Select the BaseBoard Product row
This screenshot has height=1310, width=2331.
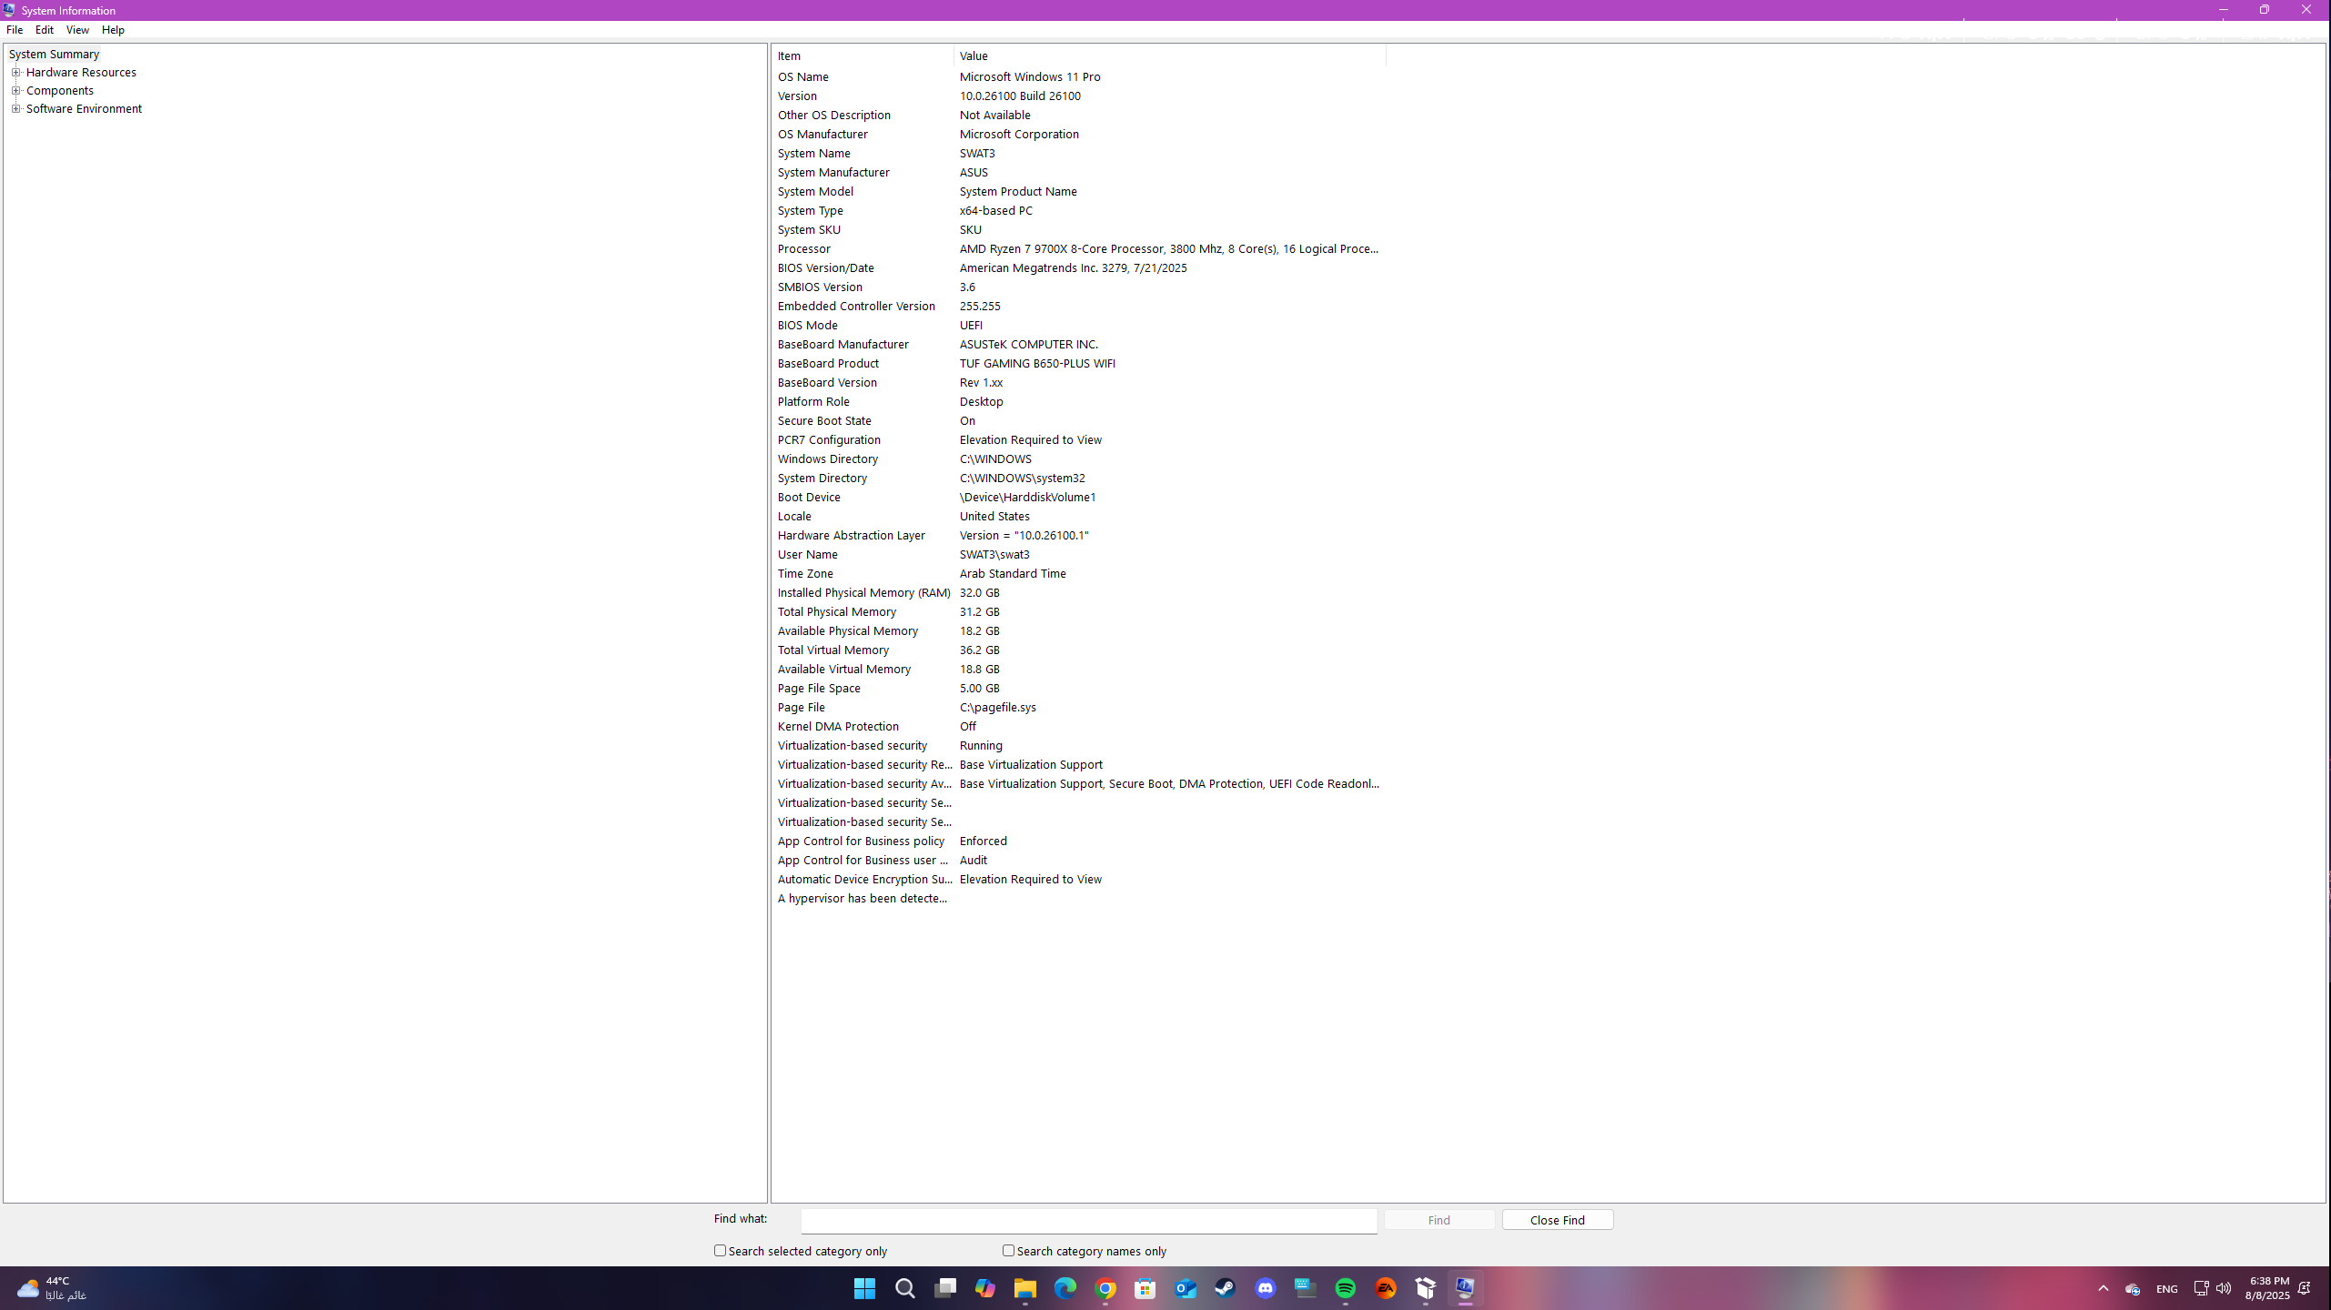pyautogui.click(x=1079, y=364)
